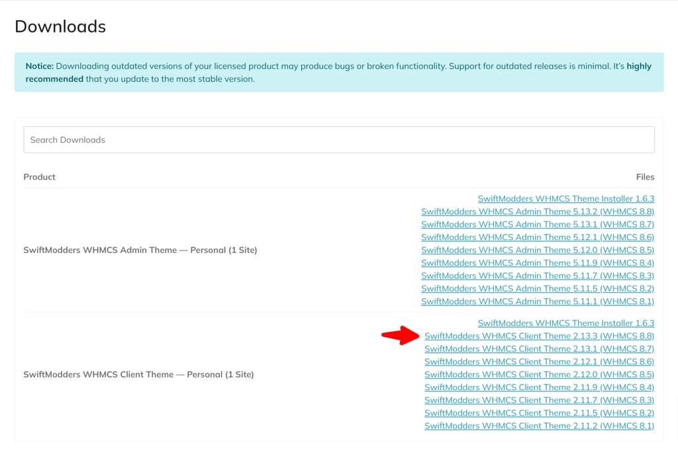678x456 pixels.
Task: Open Admin Theme 5.11.7 (WHMCS 8.3) file
Action: pos(537,276)
